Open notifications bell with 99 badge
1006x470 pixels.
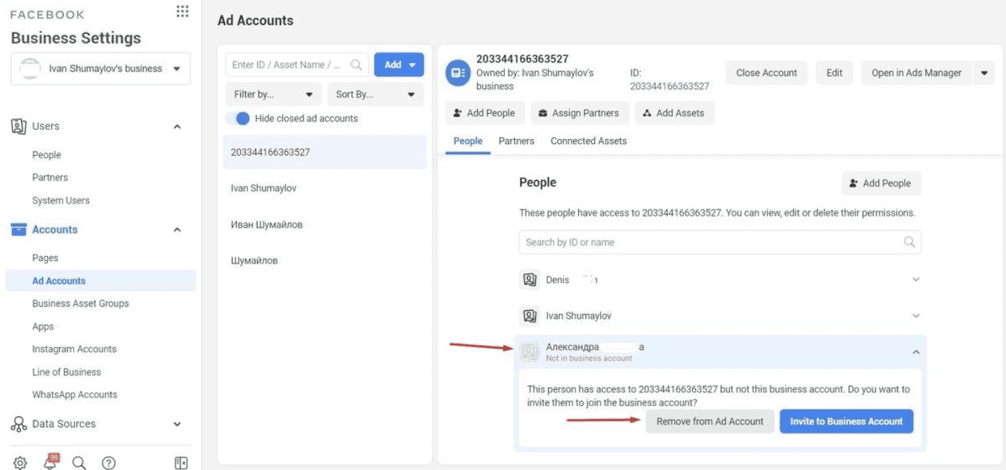click(51, 462)
